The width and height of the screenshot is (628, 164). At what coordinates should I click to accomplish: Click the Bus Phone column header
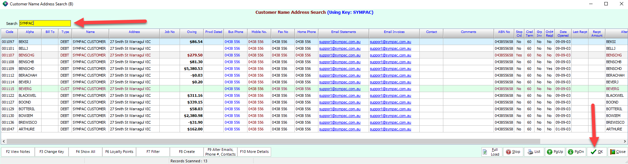[x=236, y=33]
